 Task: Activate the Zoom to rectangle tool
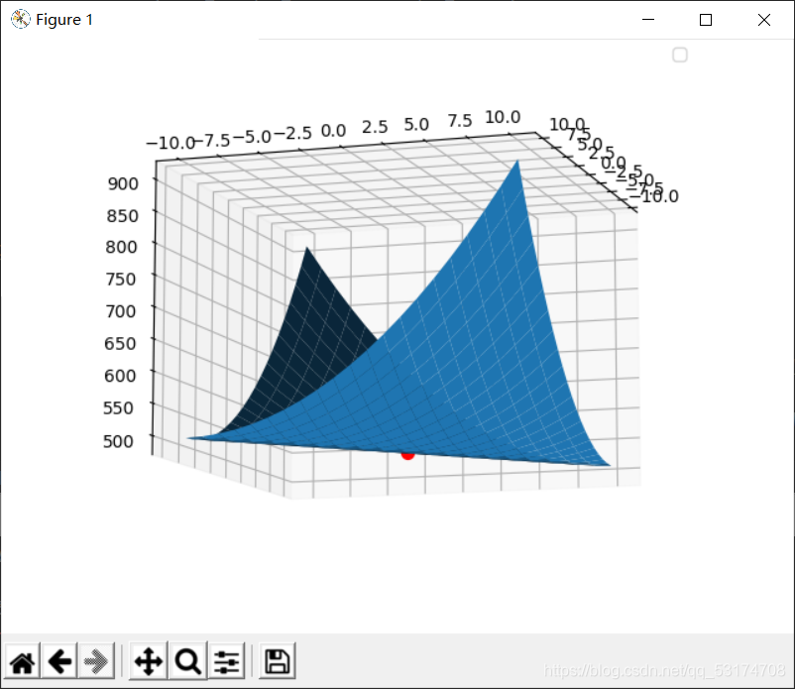(x=188, y=661)
